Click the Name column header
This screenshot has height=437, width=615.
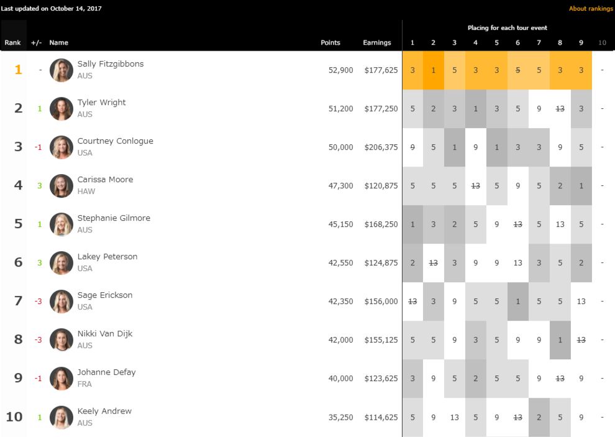58,43
